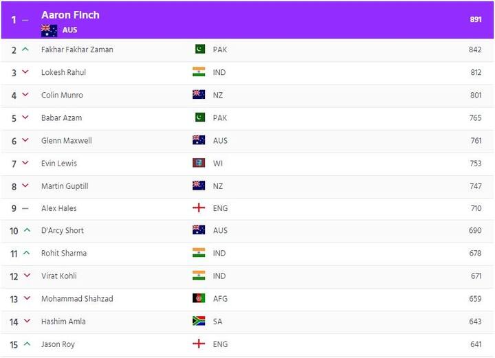Click the England flag beside Alex Hales

pyautogui.click(x=199, y=208)
